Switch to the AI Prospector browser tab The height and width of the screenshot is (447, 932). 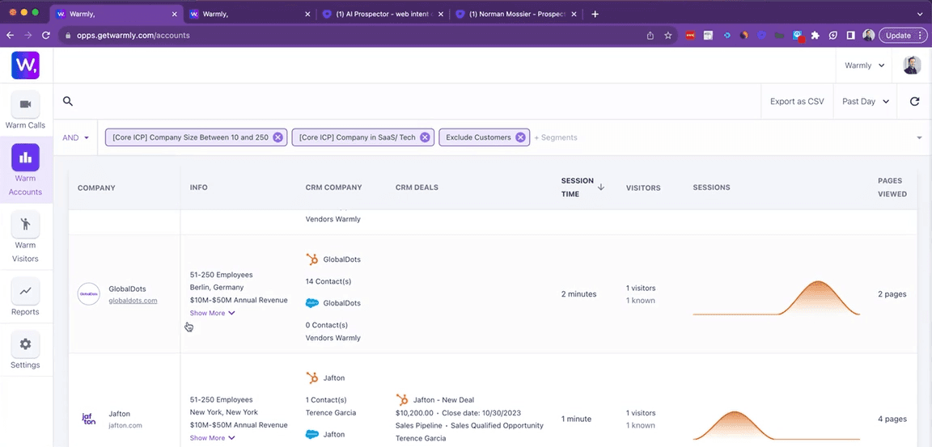click(383, 15)
